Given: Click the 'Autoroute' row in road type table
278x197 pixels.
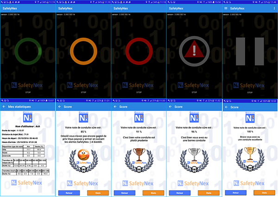Looking at the screenshot, I should click(x=23, y=156).
